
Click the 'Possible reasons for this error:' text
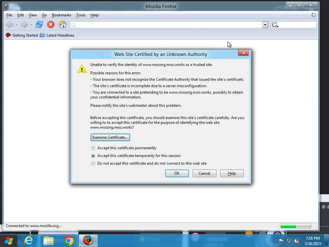[x=115, y=73]
